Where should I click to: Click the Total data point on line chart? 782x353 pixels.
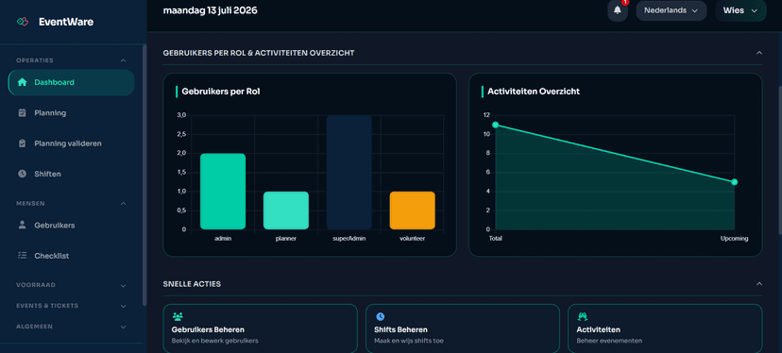point(495,125)
